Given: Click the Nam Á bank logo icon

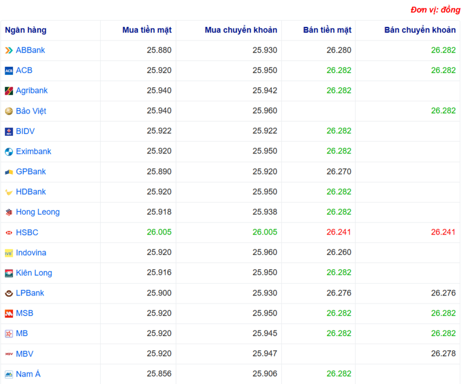Looking at the screenshot, I should (x=9, y=374).
